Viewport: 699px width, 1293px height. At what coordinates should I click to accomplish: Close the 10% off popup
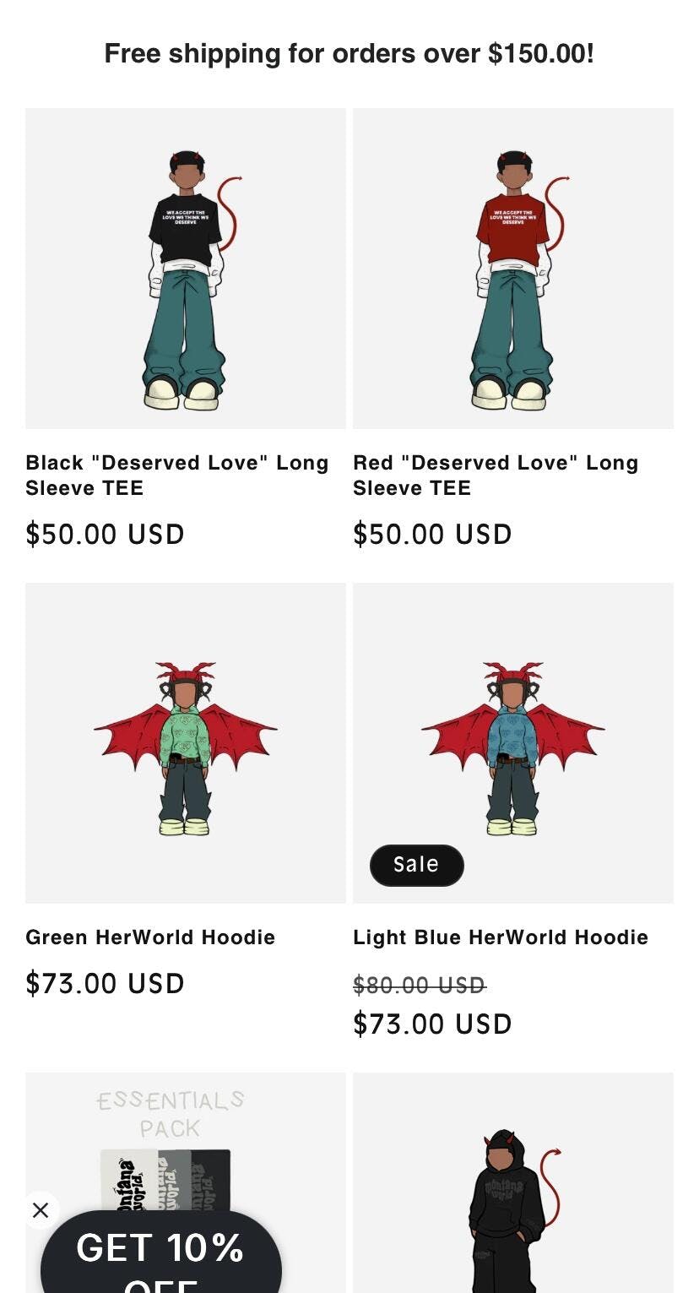point(41,1210)
